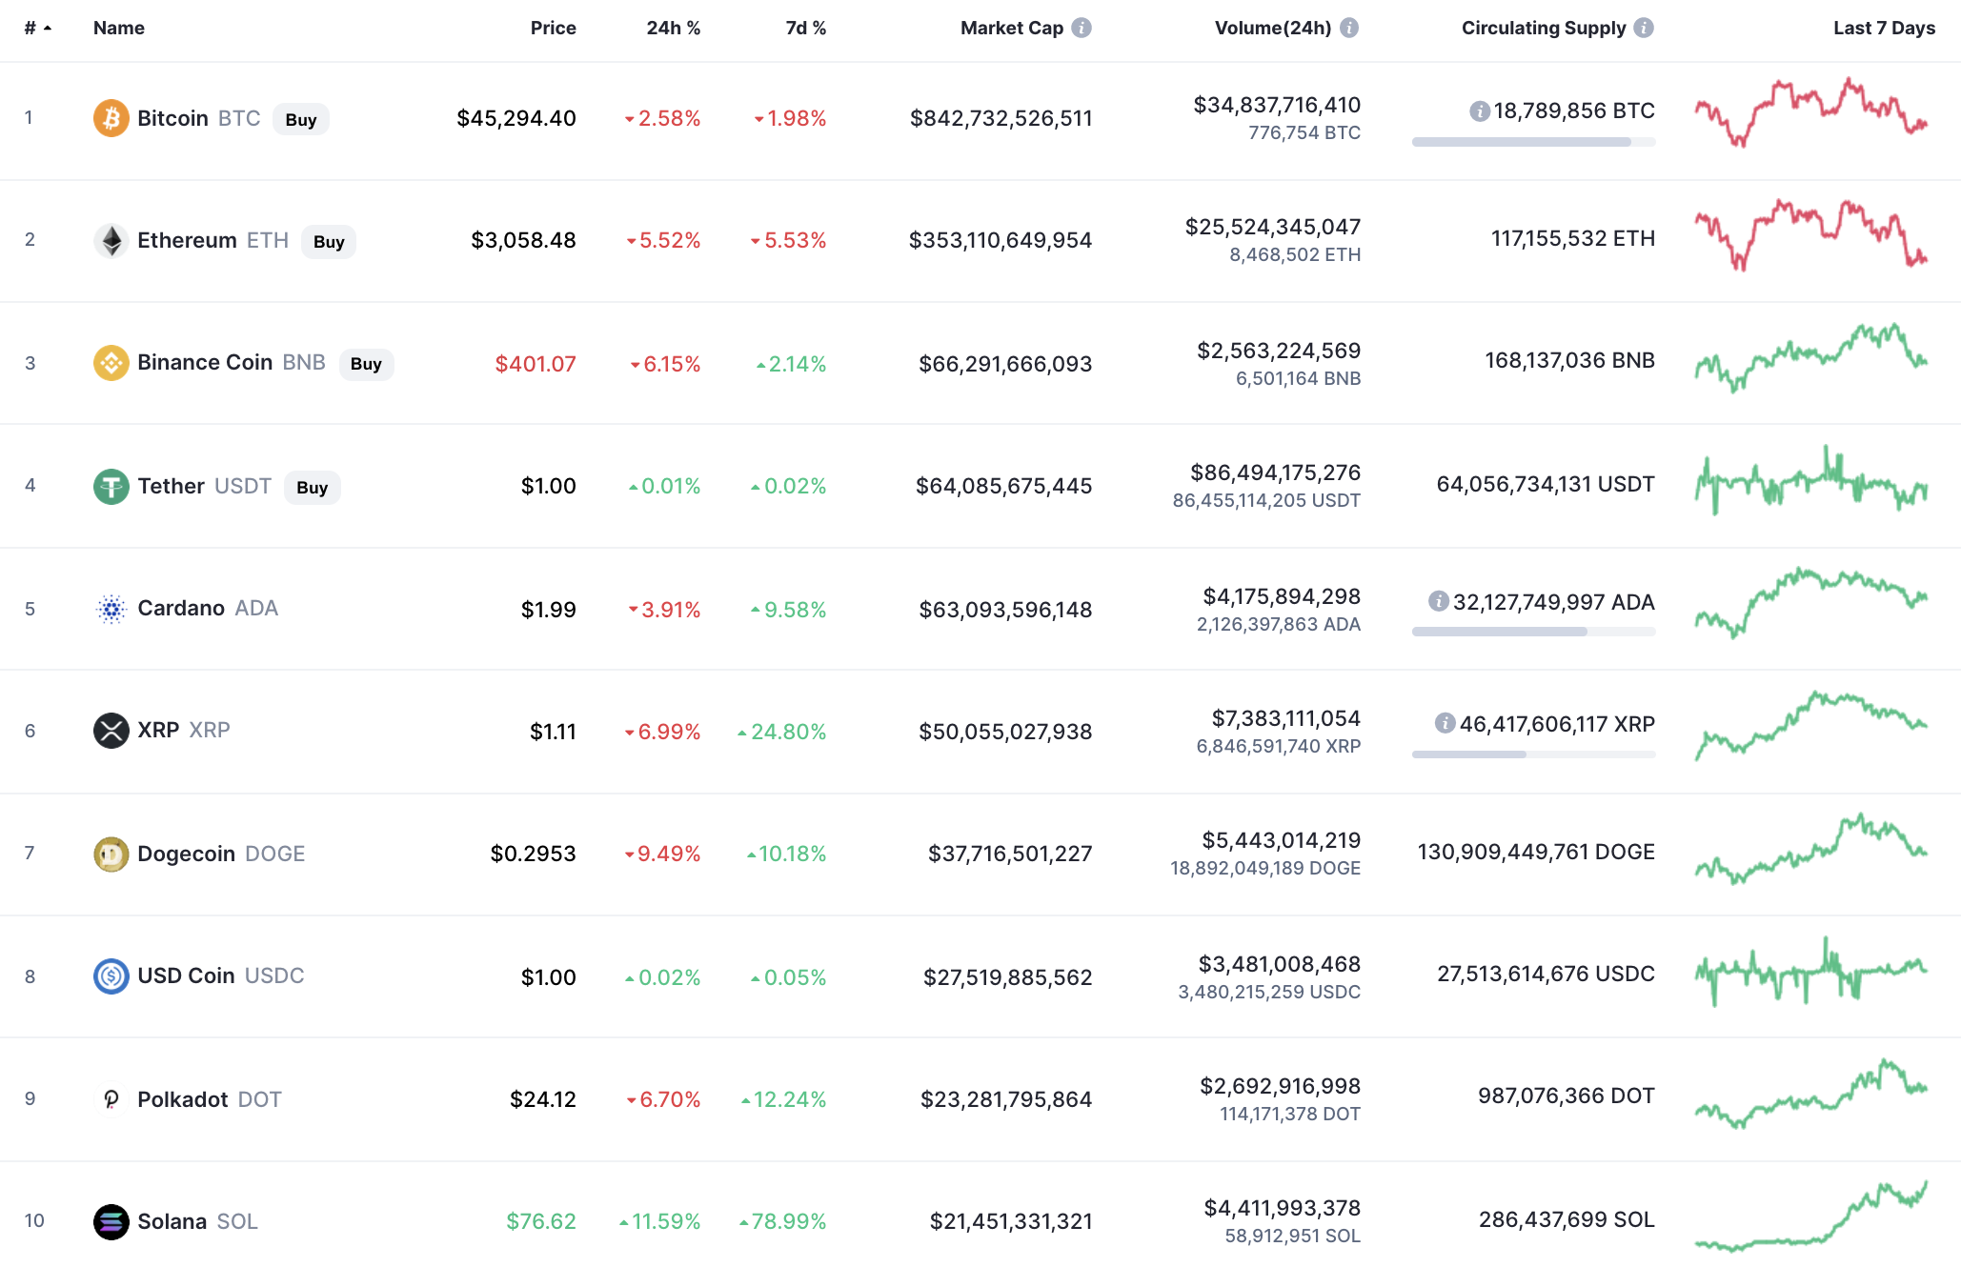
Task: Sort table by 24h % column header
Action: (x=673, y=28)
